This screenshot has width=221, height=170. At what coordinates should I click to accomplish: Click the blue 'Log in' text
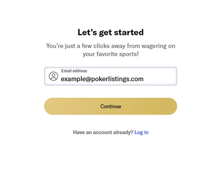141,132
